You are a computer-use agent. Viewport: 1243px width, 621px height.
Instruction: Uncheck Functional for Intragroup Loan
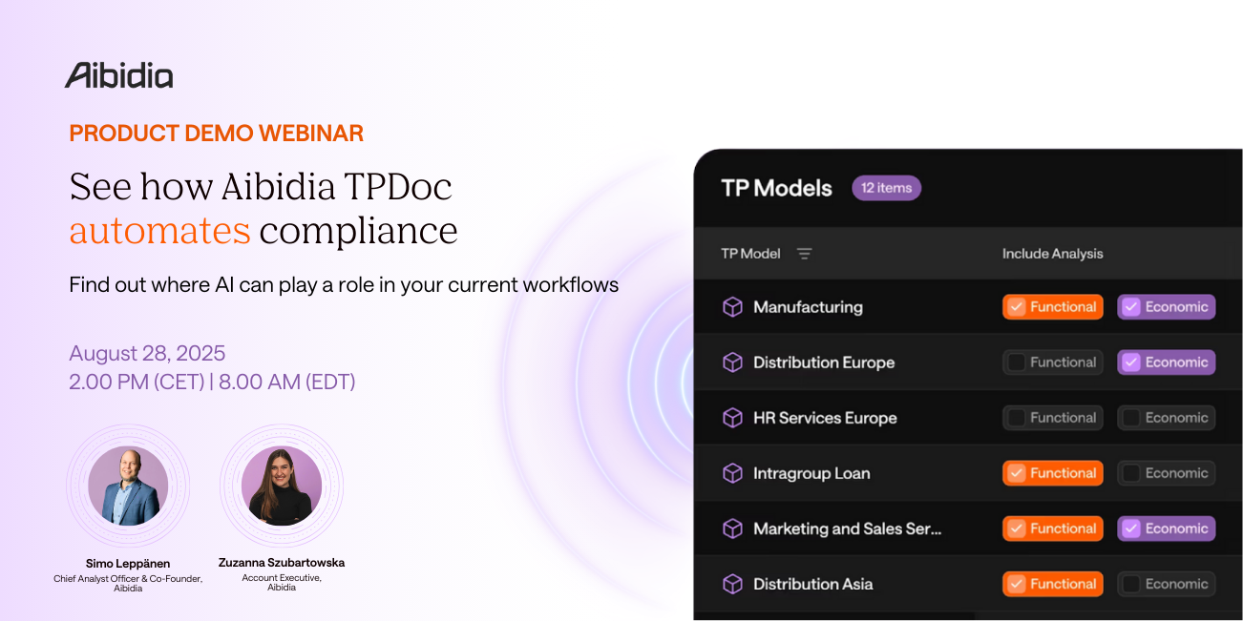click(x=1053, y=473)
